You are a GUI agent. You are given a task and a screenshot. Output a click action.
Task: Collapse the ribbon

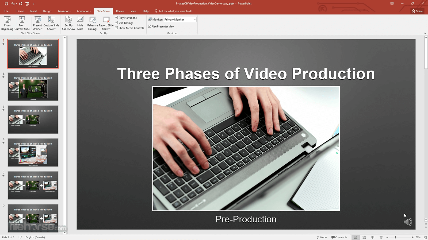(425, 33)
